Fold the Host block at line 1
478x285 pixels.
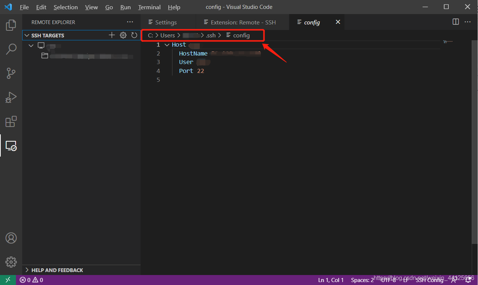coord(167,45)
